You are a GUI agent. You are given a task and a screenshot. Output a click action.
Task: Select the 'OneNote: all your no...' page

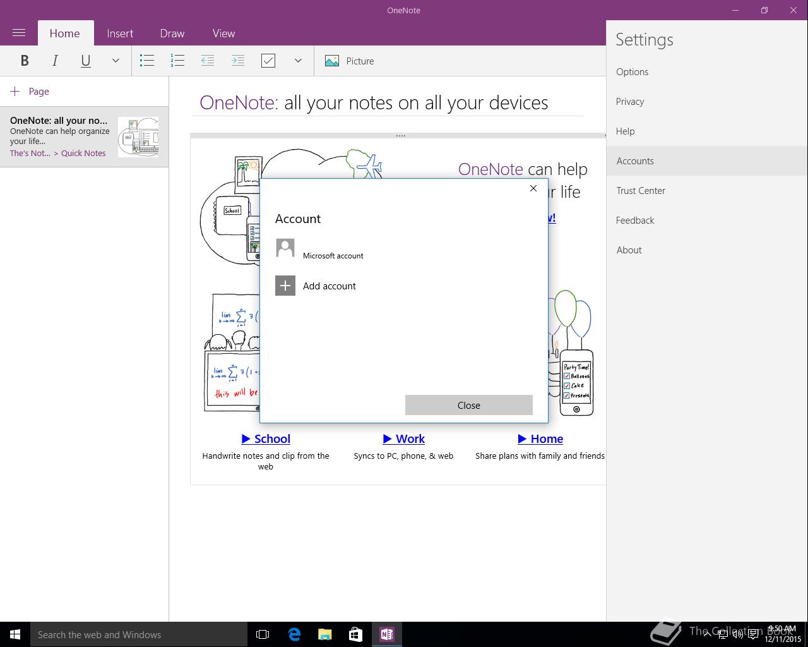click(x=84, y=136)
